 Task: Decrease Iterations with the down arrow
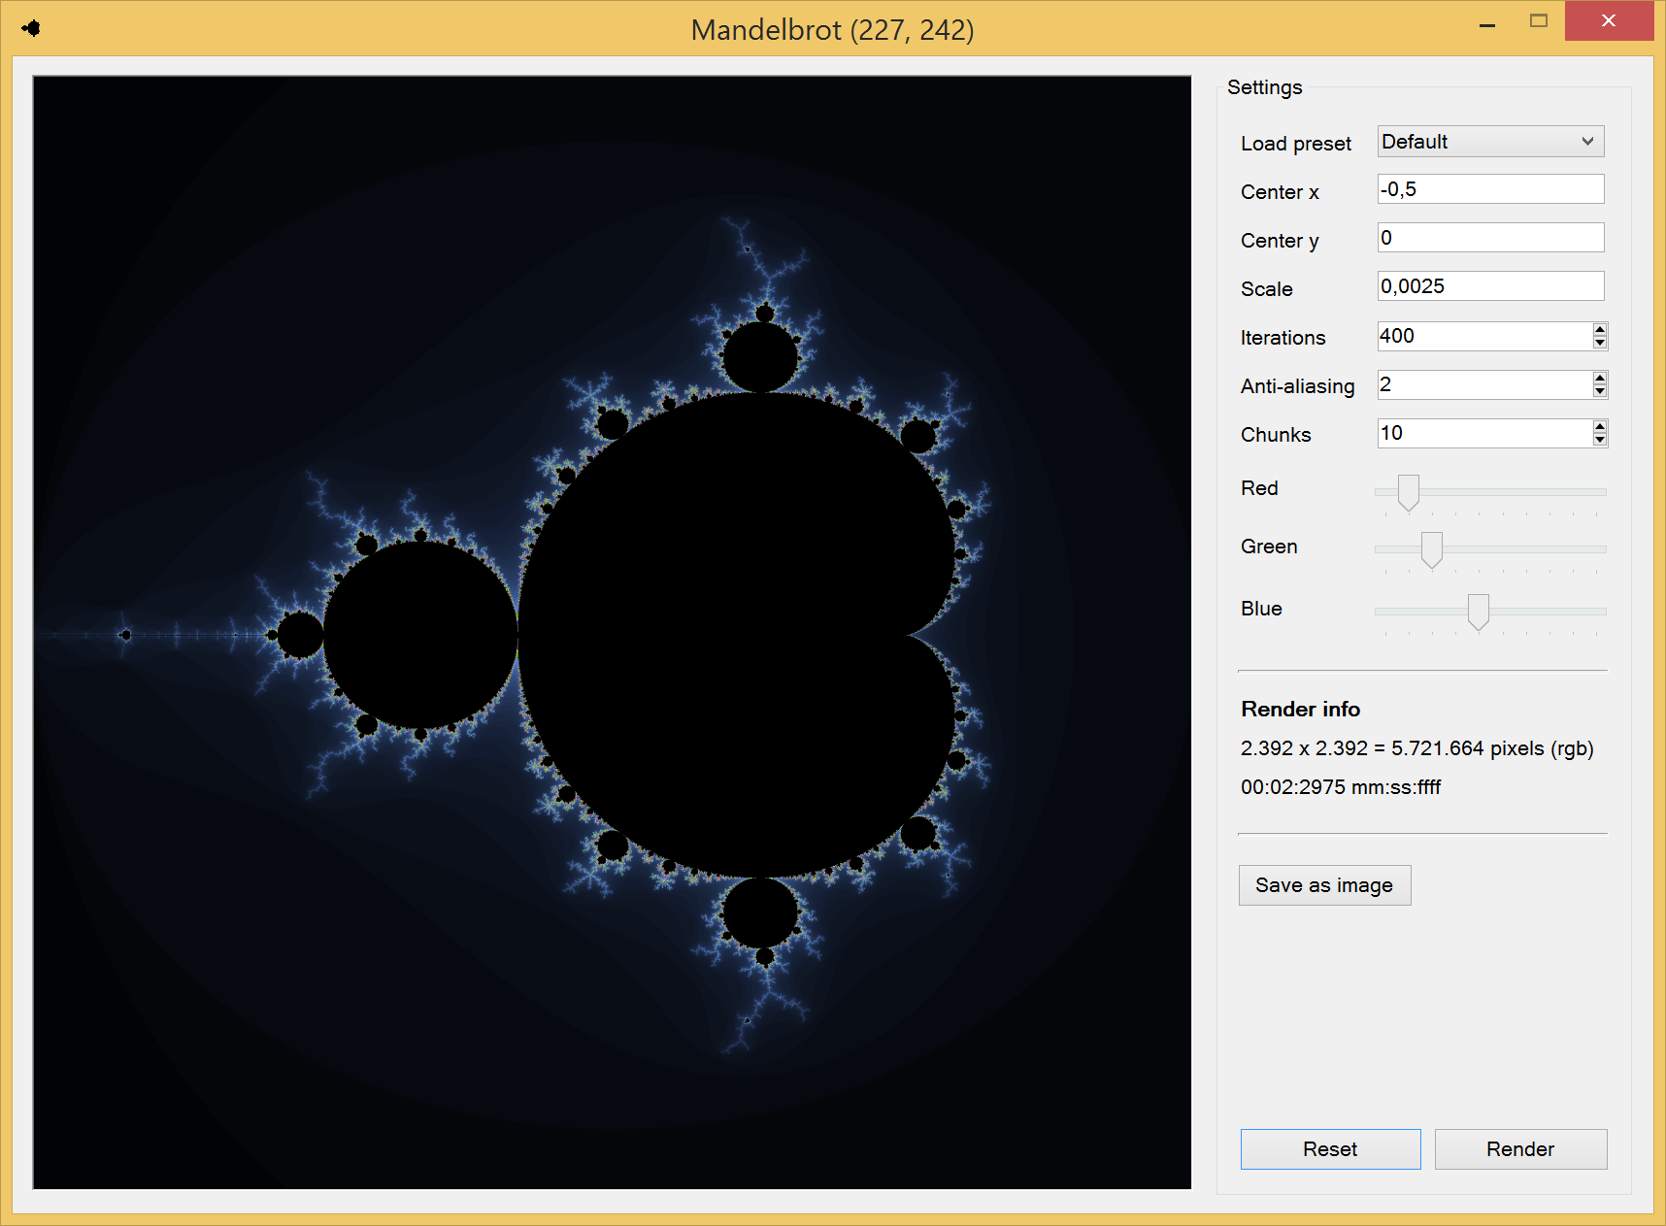click(x=1600, y=343)
